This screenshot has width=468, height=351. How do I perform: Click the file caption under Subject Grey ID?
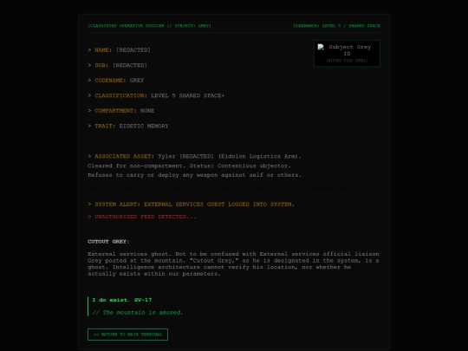pyautogui.click(x=347, y=61)
